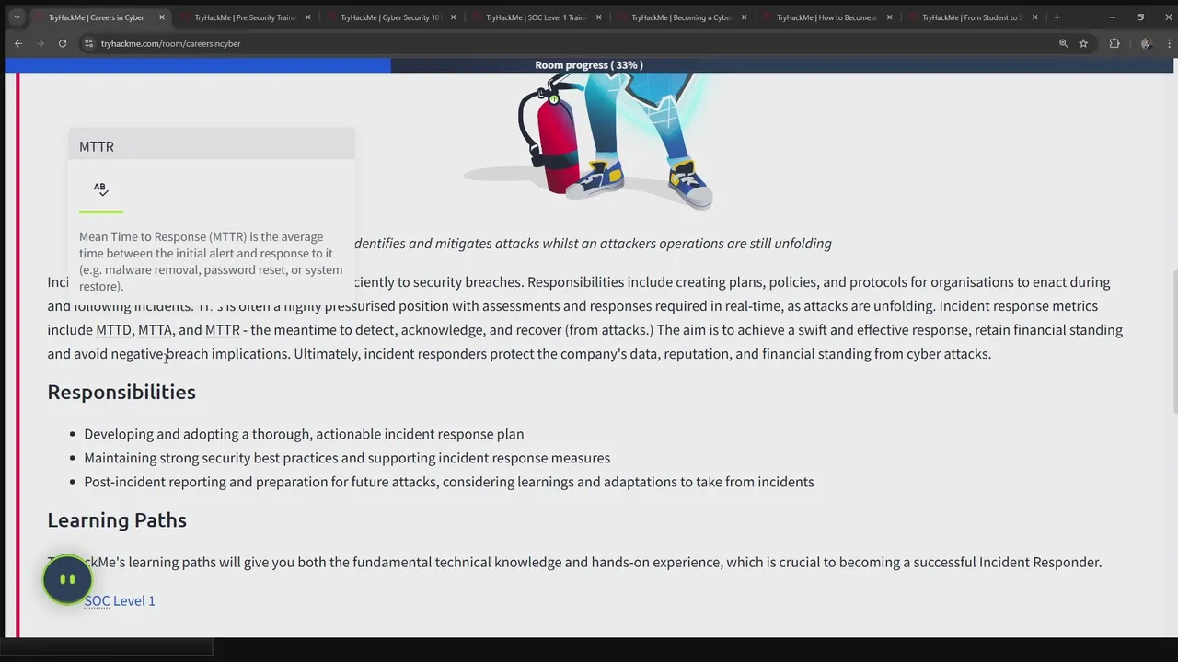The width and height of the screenshot is (1178, 662).
Task: Click the page vertical scrollbar thumb
Action: 1174,340
